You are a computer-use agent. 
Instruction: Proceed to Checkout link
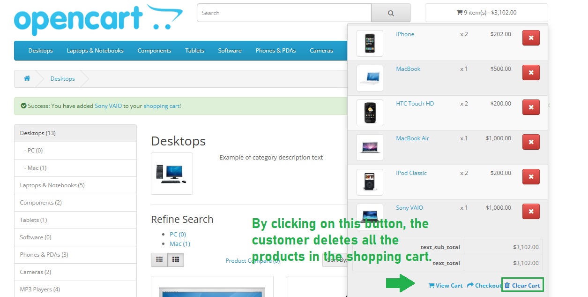pos(484,285)
